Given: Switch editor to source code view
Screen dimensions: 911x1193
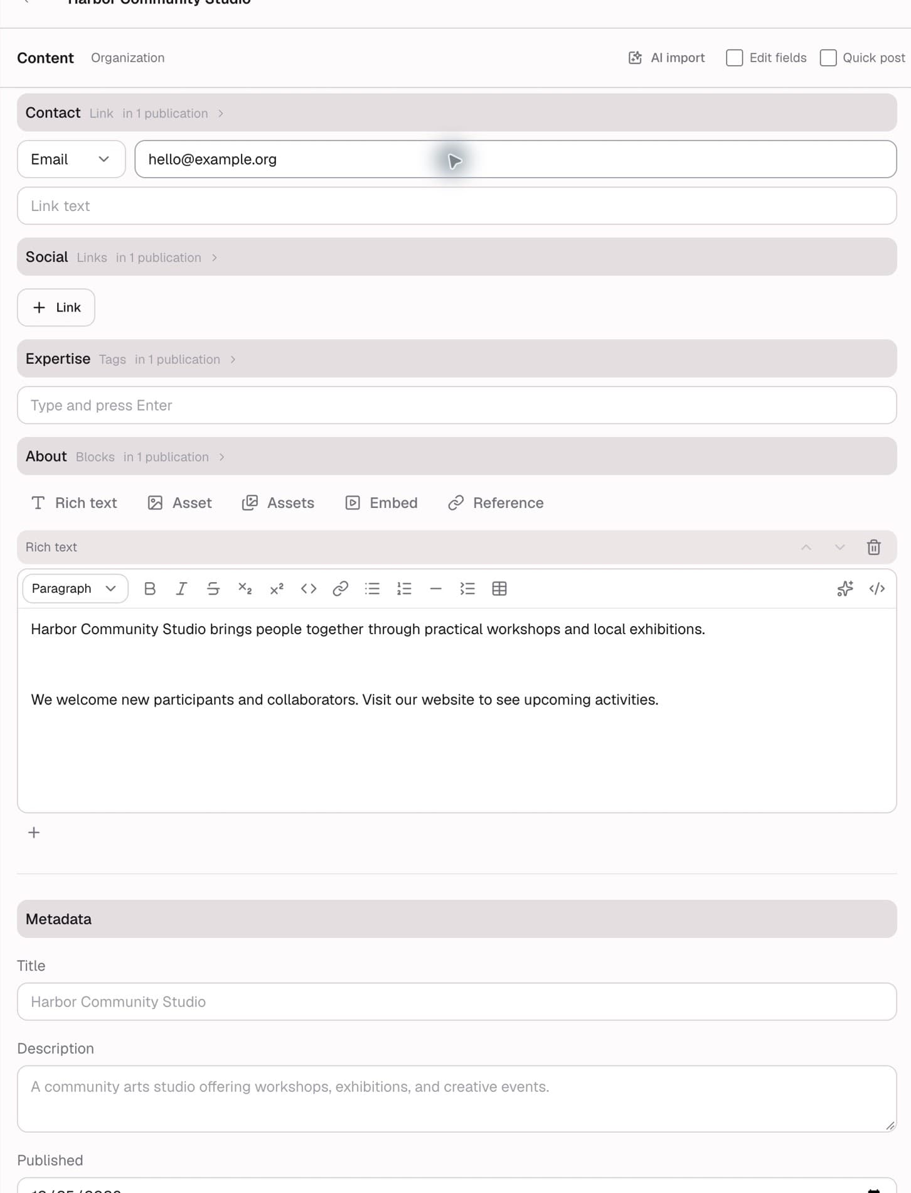Looking at the screenshot, I should point(877,588).
